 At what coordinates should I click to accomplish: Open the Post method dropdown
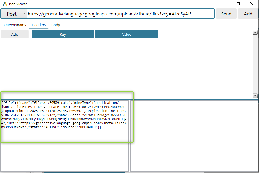[14, 14]
